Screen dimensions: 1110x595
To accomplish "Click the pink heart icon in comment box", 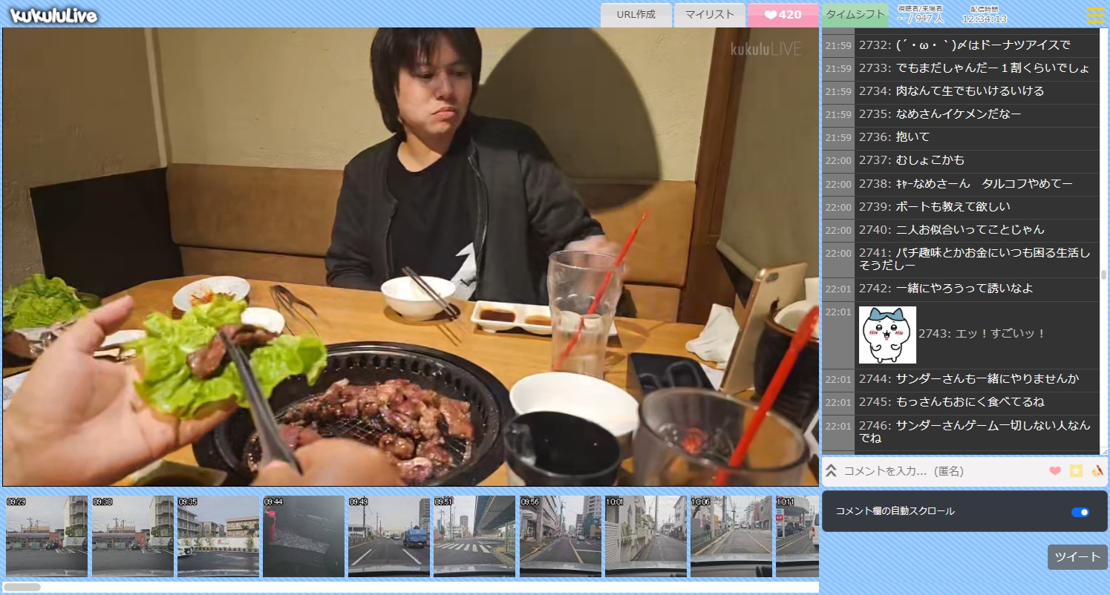I will point(1054,471).
